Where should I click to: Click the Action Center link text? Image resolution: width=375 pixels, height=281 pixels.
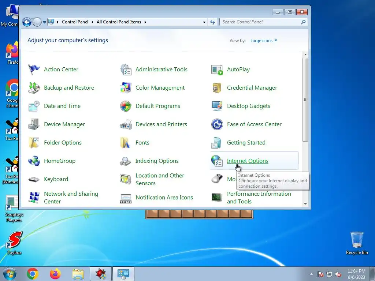coord(61,70)
